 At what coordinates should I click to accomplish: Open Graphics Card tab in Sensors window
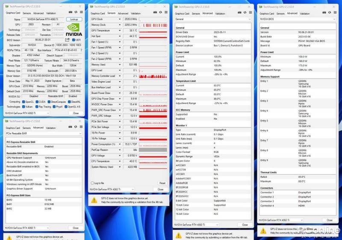[x=98, y=13]
